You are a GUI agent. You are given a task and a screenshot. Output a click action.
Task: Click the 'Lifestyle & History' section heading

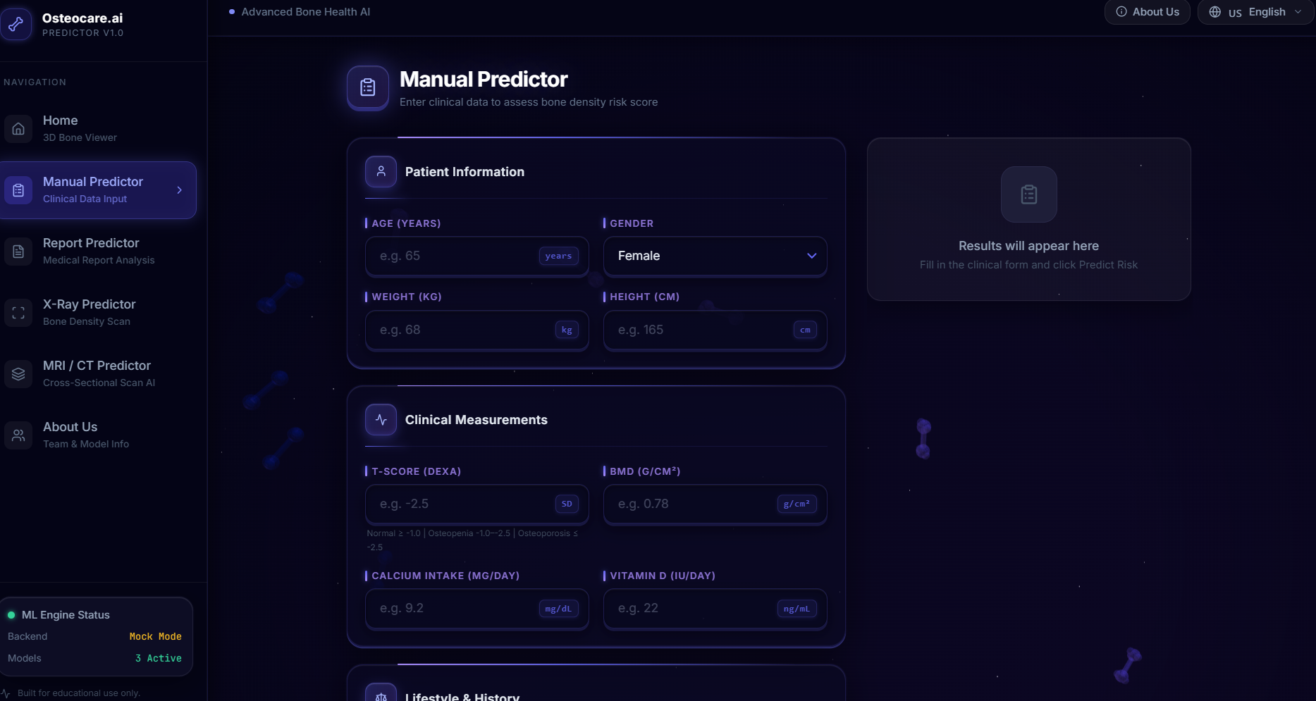coord(462,697)
